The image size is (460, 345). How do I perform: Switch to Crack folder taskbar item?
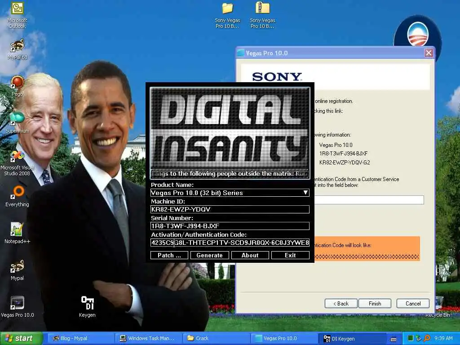coord(216,338)
